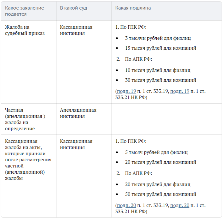223x219 pixels.
Task: Click '10 тысяч рублей для физлиц' bullet
Action: [x=158, y=70]
